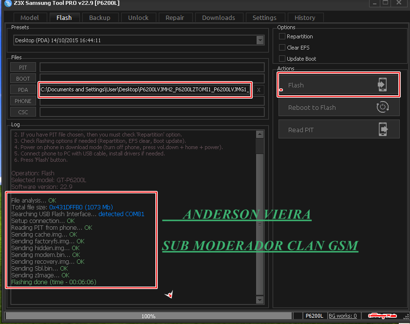Click log scrollbar down arrow
Viewport: 410px width, 324px height.
260,300
